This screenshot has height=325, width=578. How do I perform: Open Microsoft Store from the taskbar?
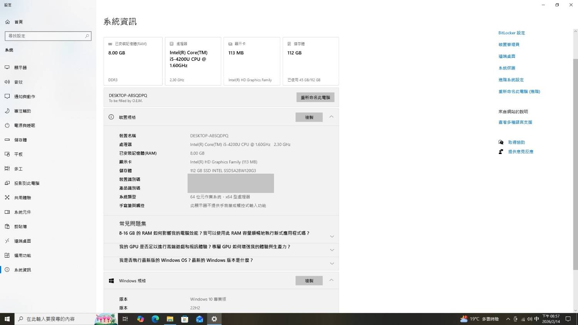185,319
